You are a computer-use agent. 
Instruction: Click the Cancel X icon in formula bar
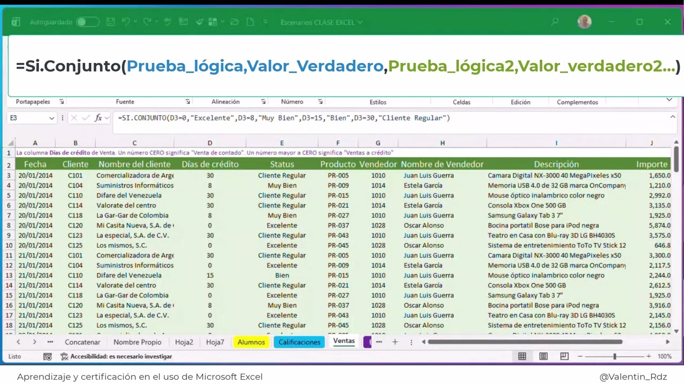coord(74,118)
